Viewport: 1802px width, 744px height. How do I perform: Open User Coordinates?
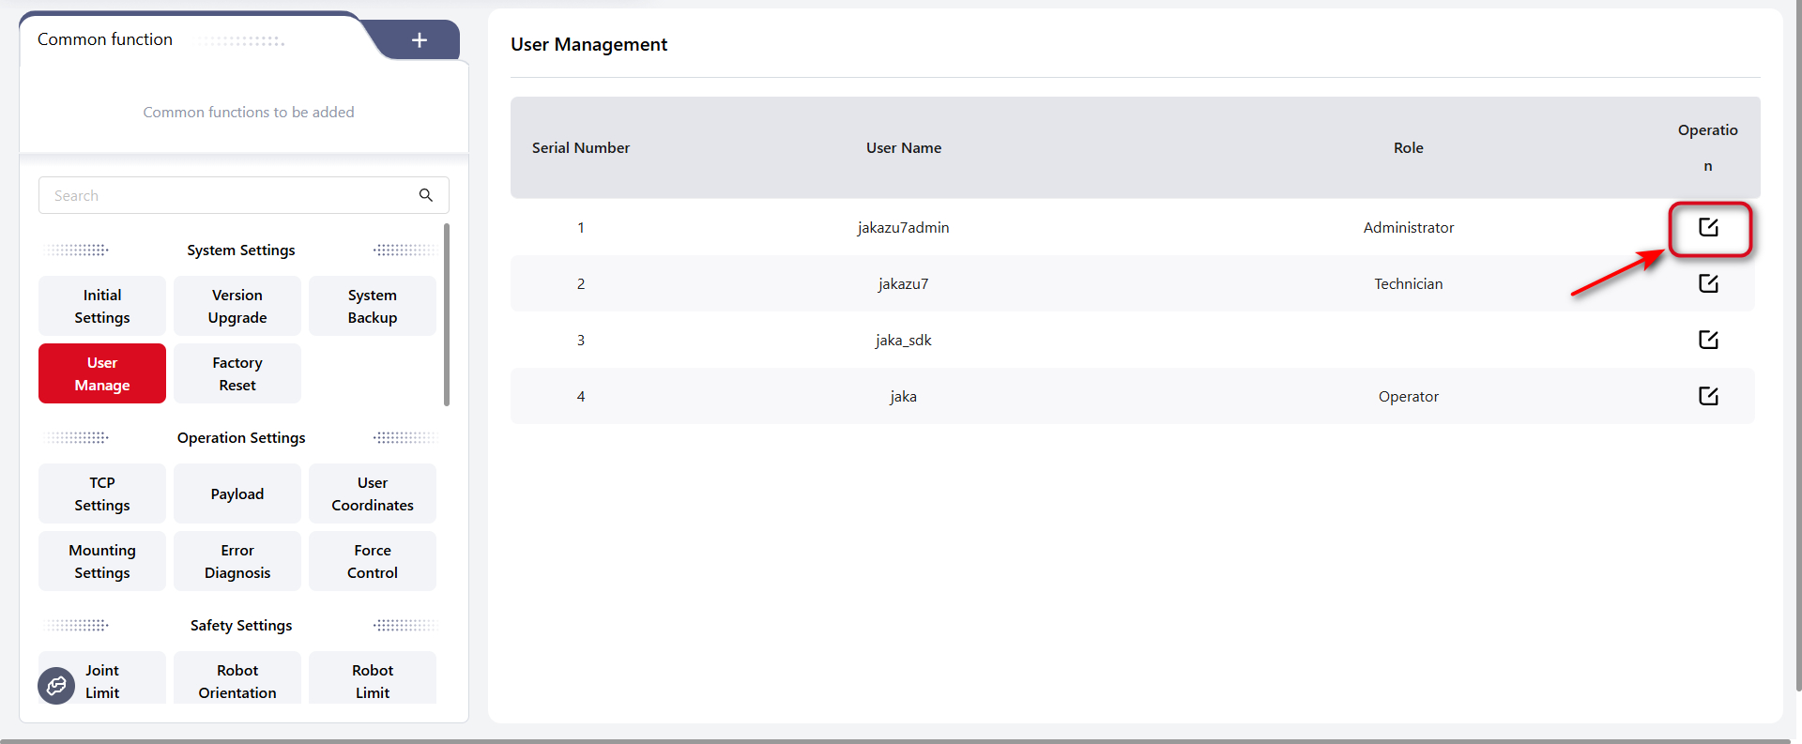pos(373,493)
